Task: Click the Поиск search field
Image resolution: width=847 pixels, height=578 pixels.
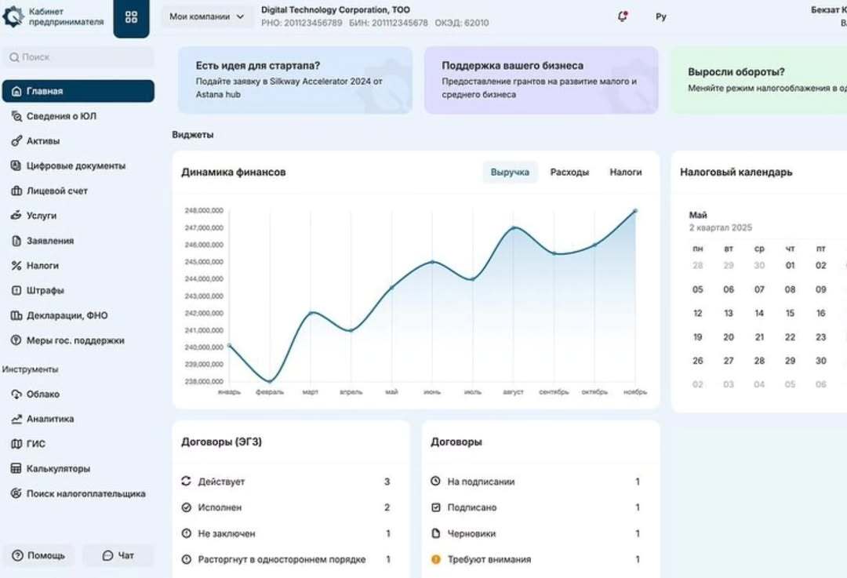Action: tap(78, 57)
